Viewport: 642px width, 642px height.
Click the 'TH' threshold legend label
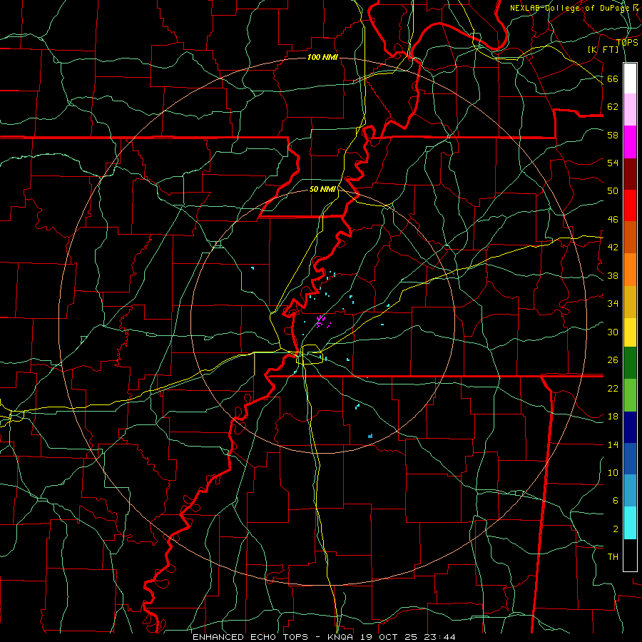coord(613,556)
